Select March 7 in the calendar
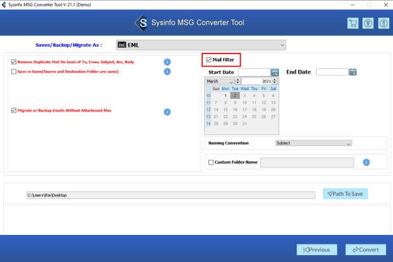The image size is (393, 262). point(216,103)
